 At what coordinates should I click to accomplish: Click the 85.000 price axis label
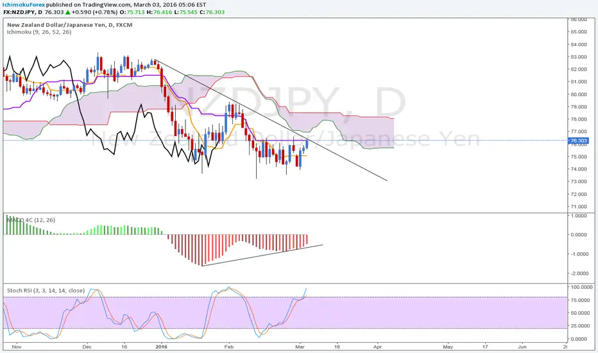click(x=579, y=31)
